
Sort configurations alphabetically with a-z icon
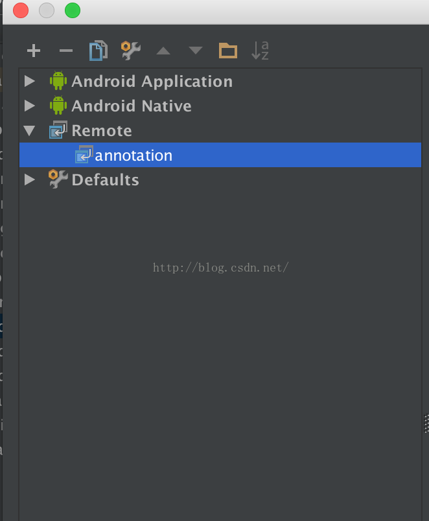pos(261,51)
